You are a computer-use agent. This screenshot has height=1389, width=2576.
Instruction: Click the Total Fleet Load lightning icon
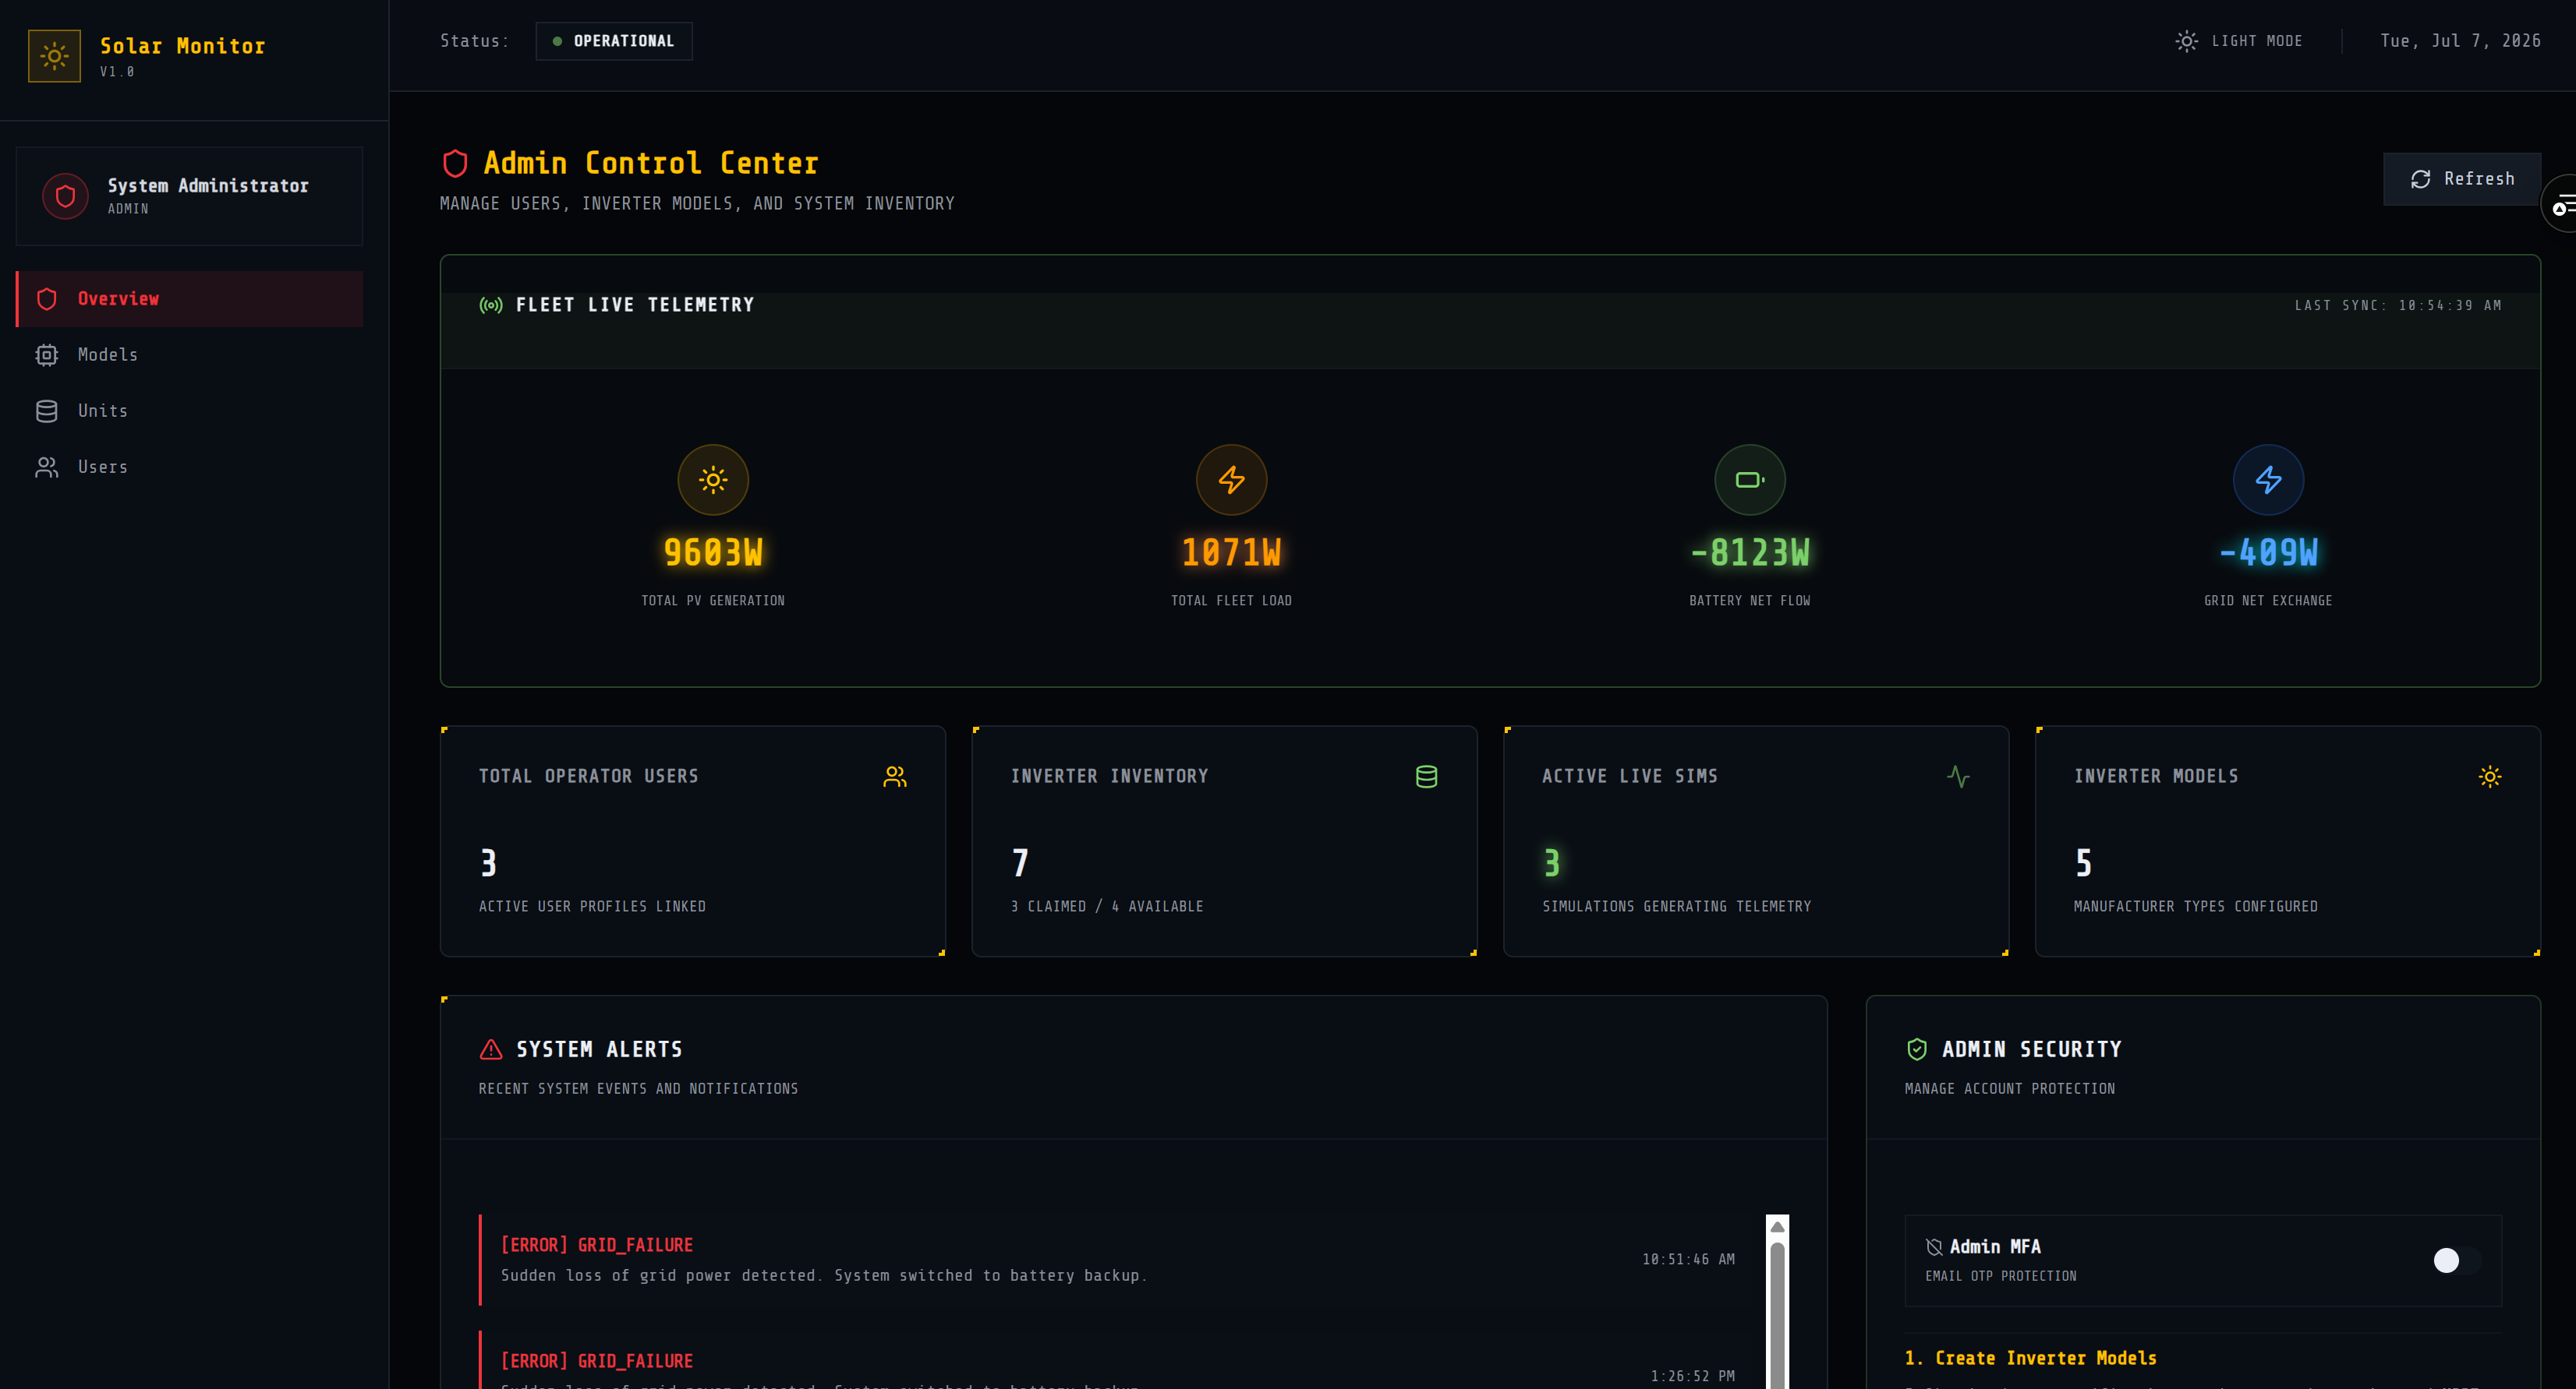point(1232,480)
